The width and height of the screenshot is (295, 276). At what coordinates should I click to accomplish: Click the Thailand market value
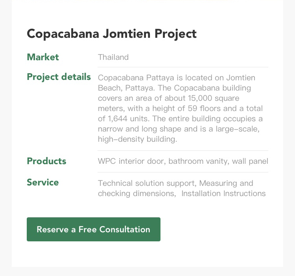[113, 57]
